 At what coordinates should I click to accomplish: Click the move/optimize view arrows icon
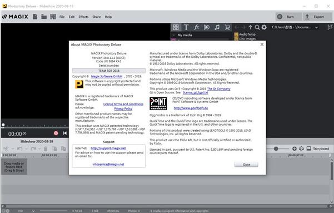[301, 148]
